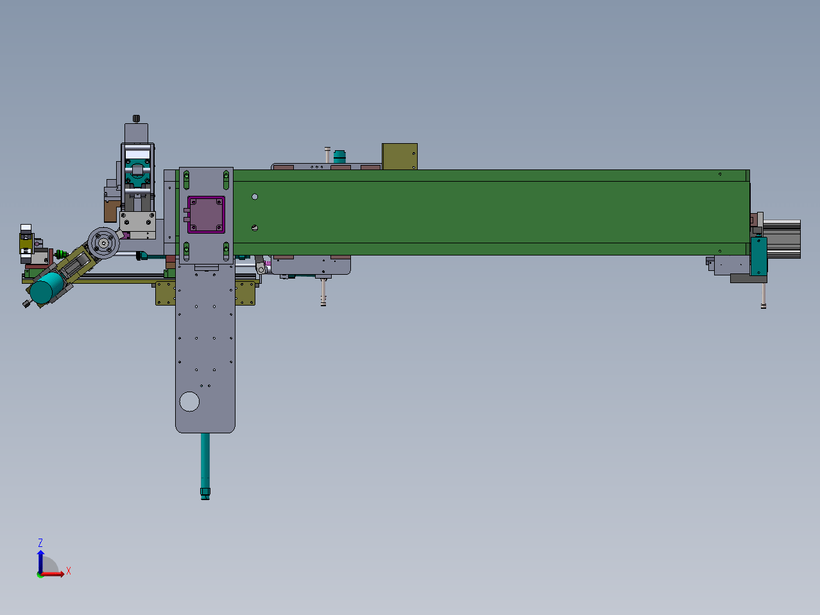Select the olive box on top of the conveyor

point(400,157)
